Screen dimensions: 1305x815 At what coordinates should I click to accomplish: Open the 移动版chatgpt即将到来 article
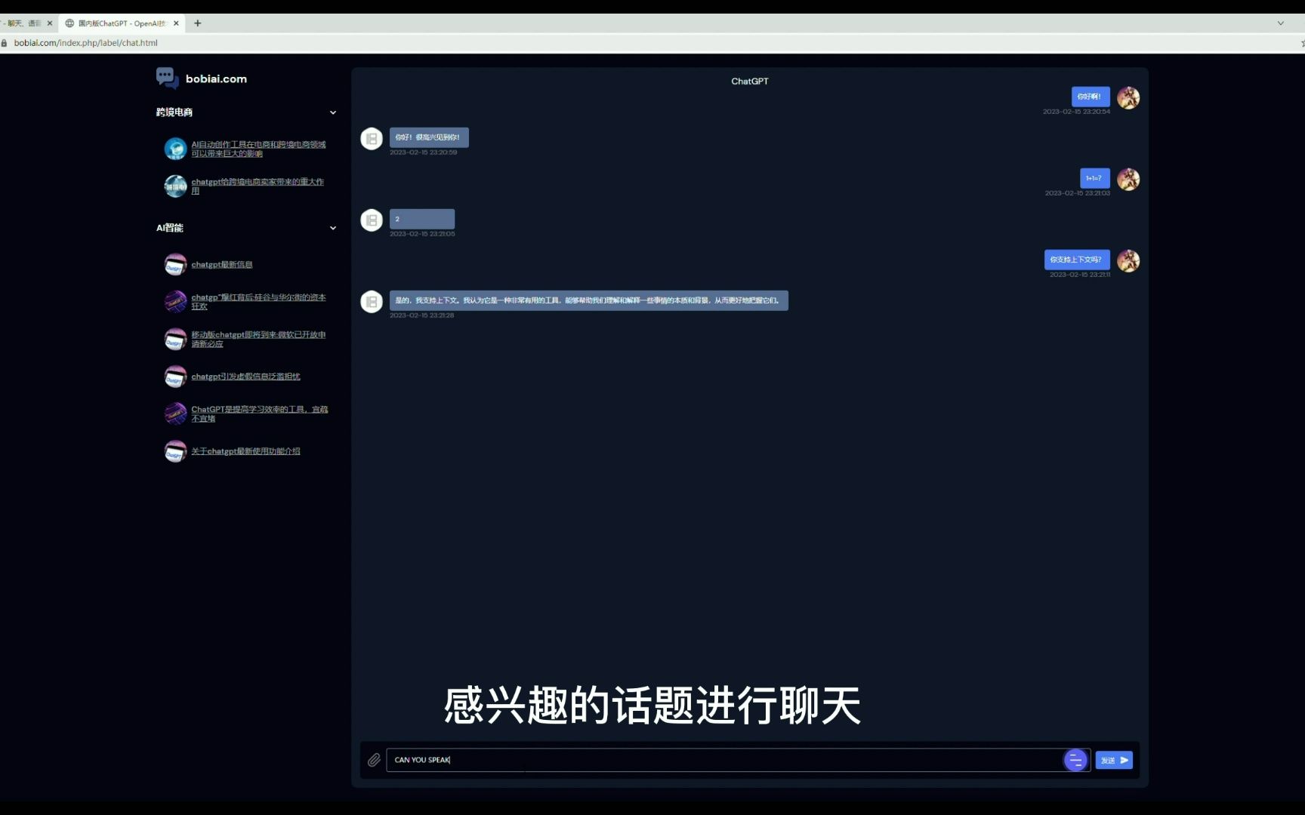[258, 340]
